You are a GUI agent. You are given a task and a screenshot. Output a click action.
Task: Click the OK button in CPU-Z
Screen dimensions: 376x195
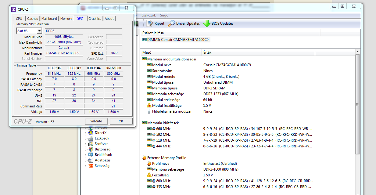pyautogui.click(x=121, y=121)
